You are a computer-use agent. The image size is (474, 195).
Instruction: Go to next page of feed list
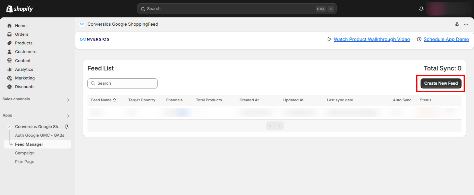click(280, 126)
